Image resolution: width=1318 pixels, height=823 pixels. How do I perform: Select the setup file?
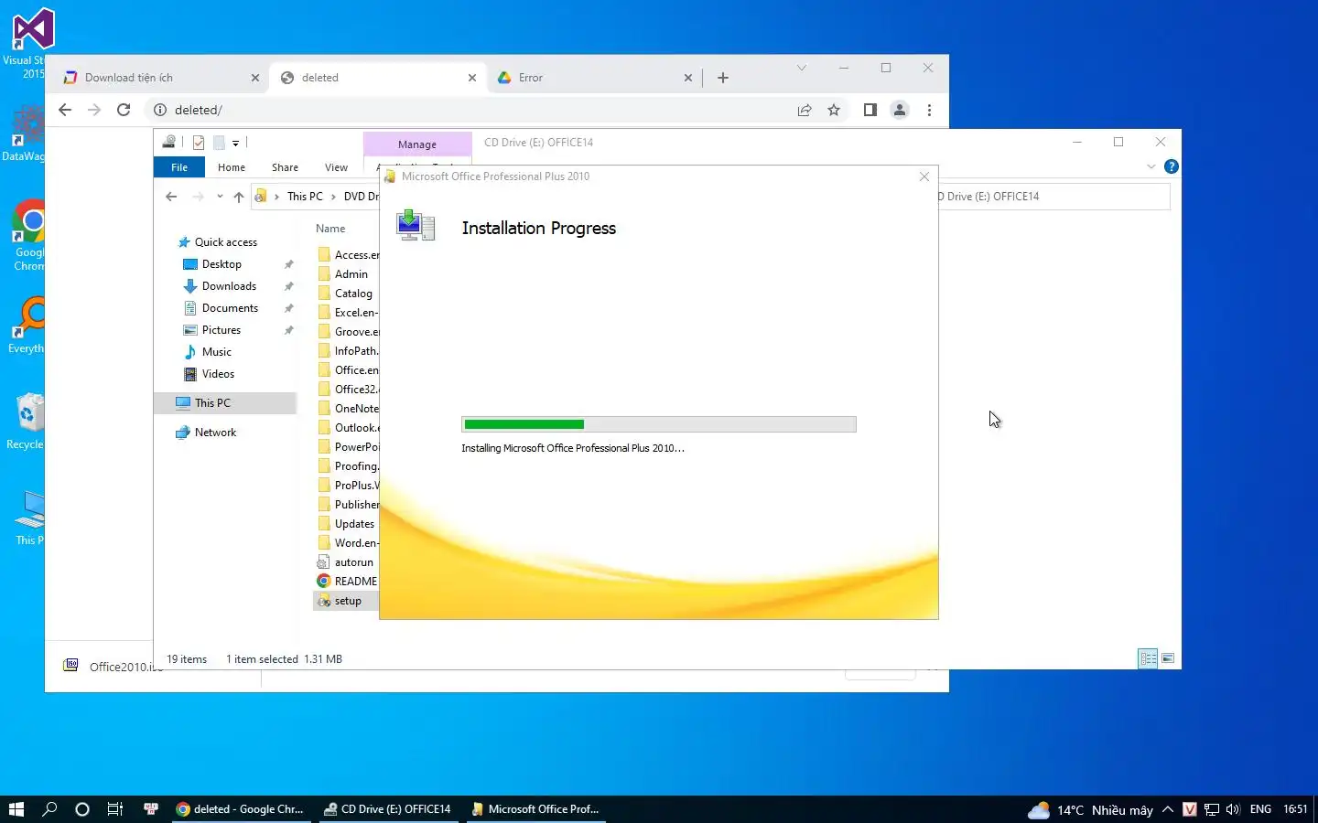pos(346,601)
